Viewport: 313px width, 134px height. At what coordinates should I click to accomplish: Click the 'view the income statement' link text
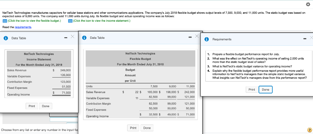pyautogui.click(x=102, y=21)
